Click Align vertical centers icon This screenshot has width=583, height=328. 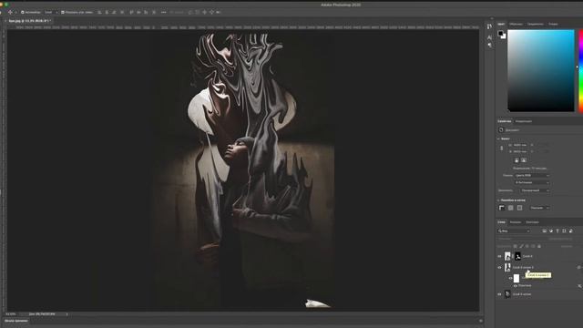pos(138,12)
